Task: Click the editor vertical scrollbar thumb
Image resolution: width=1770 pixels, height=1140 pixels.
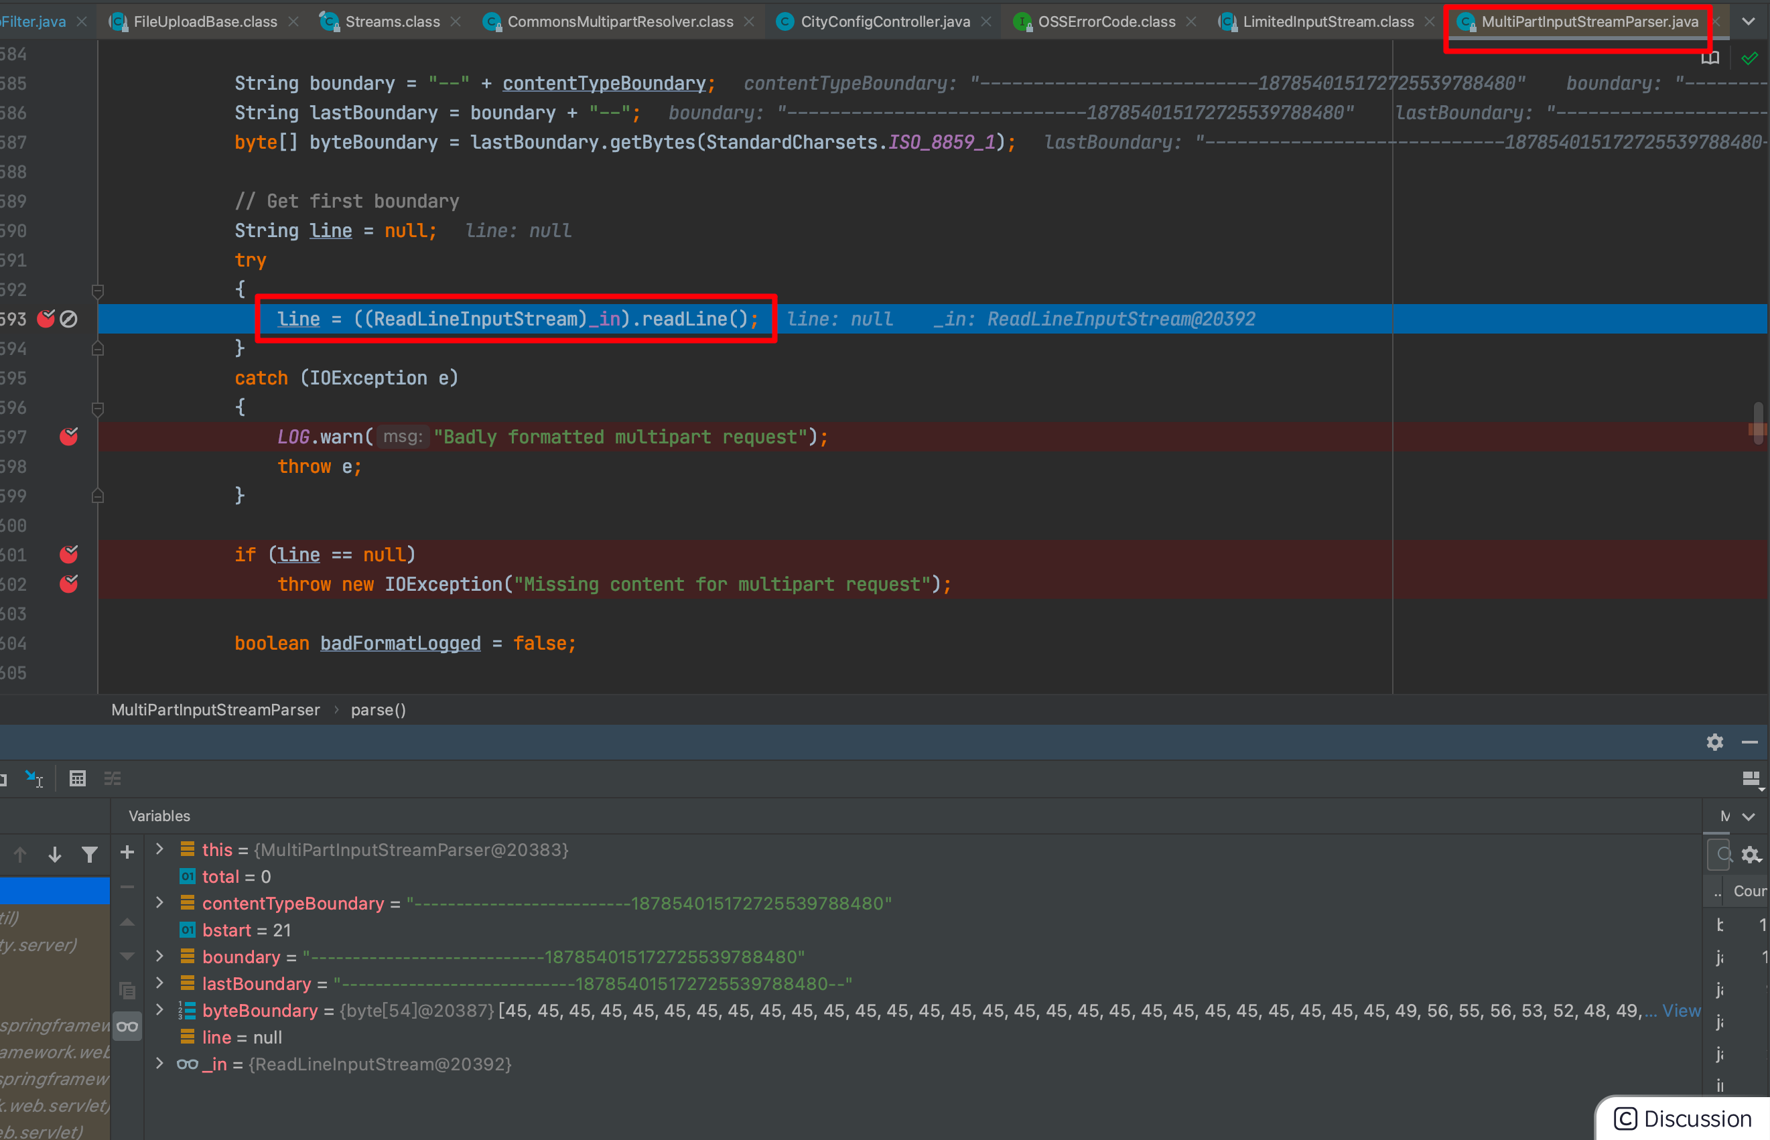Action: pyautogui.click(x=1758, y=423)
